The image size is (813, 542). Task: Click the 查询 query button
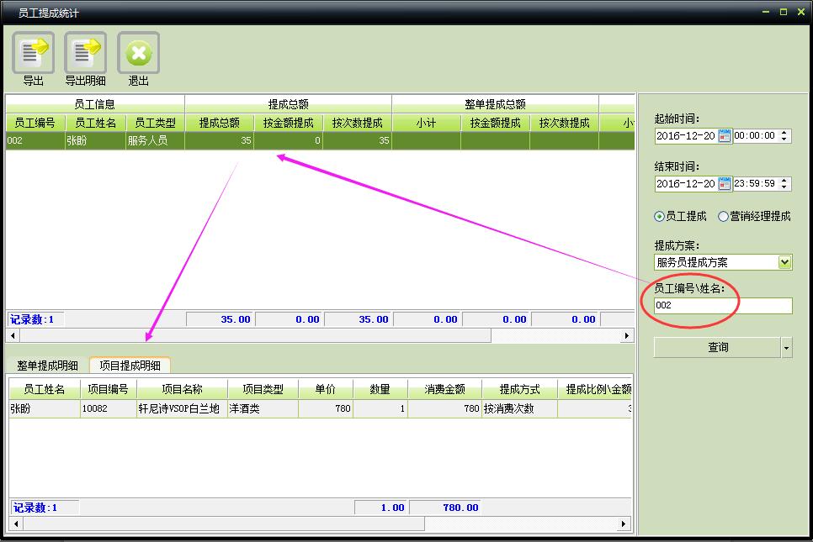click(718, 348)
